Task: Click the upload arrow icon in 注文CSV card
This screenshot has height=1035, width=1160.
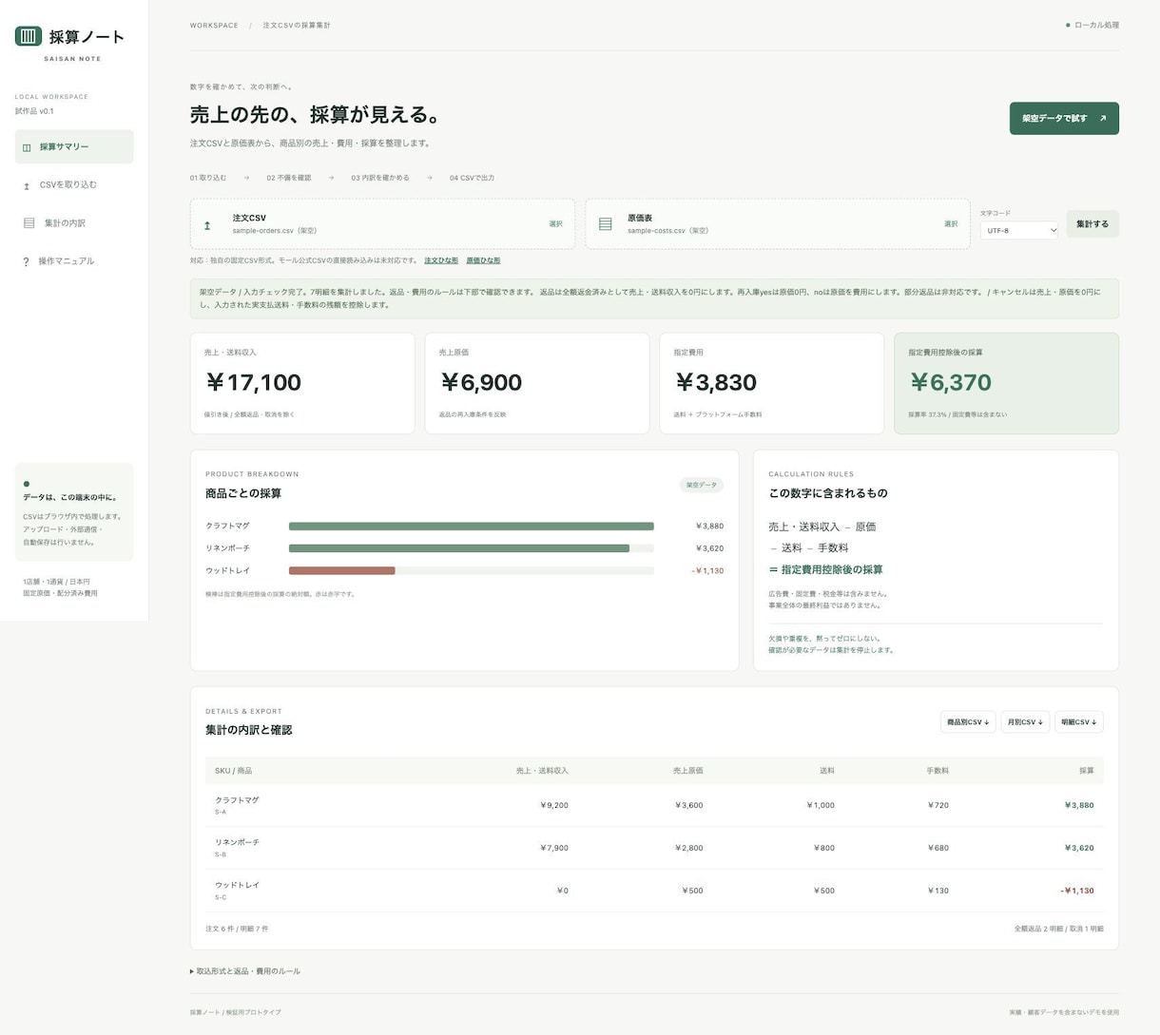Action: click(x=207, y=225)
